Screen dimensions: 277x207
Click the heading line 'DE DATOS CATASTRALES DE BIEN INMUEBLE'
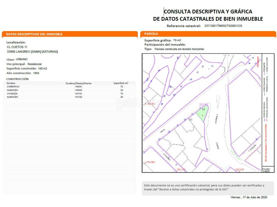pyautogui.click(x=208, y=19)
